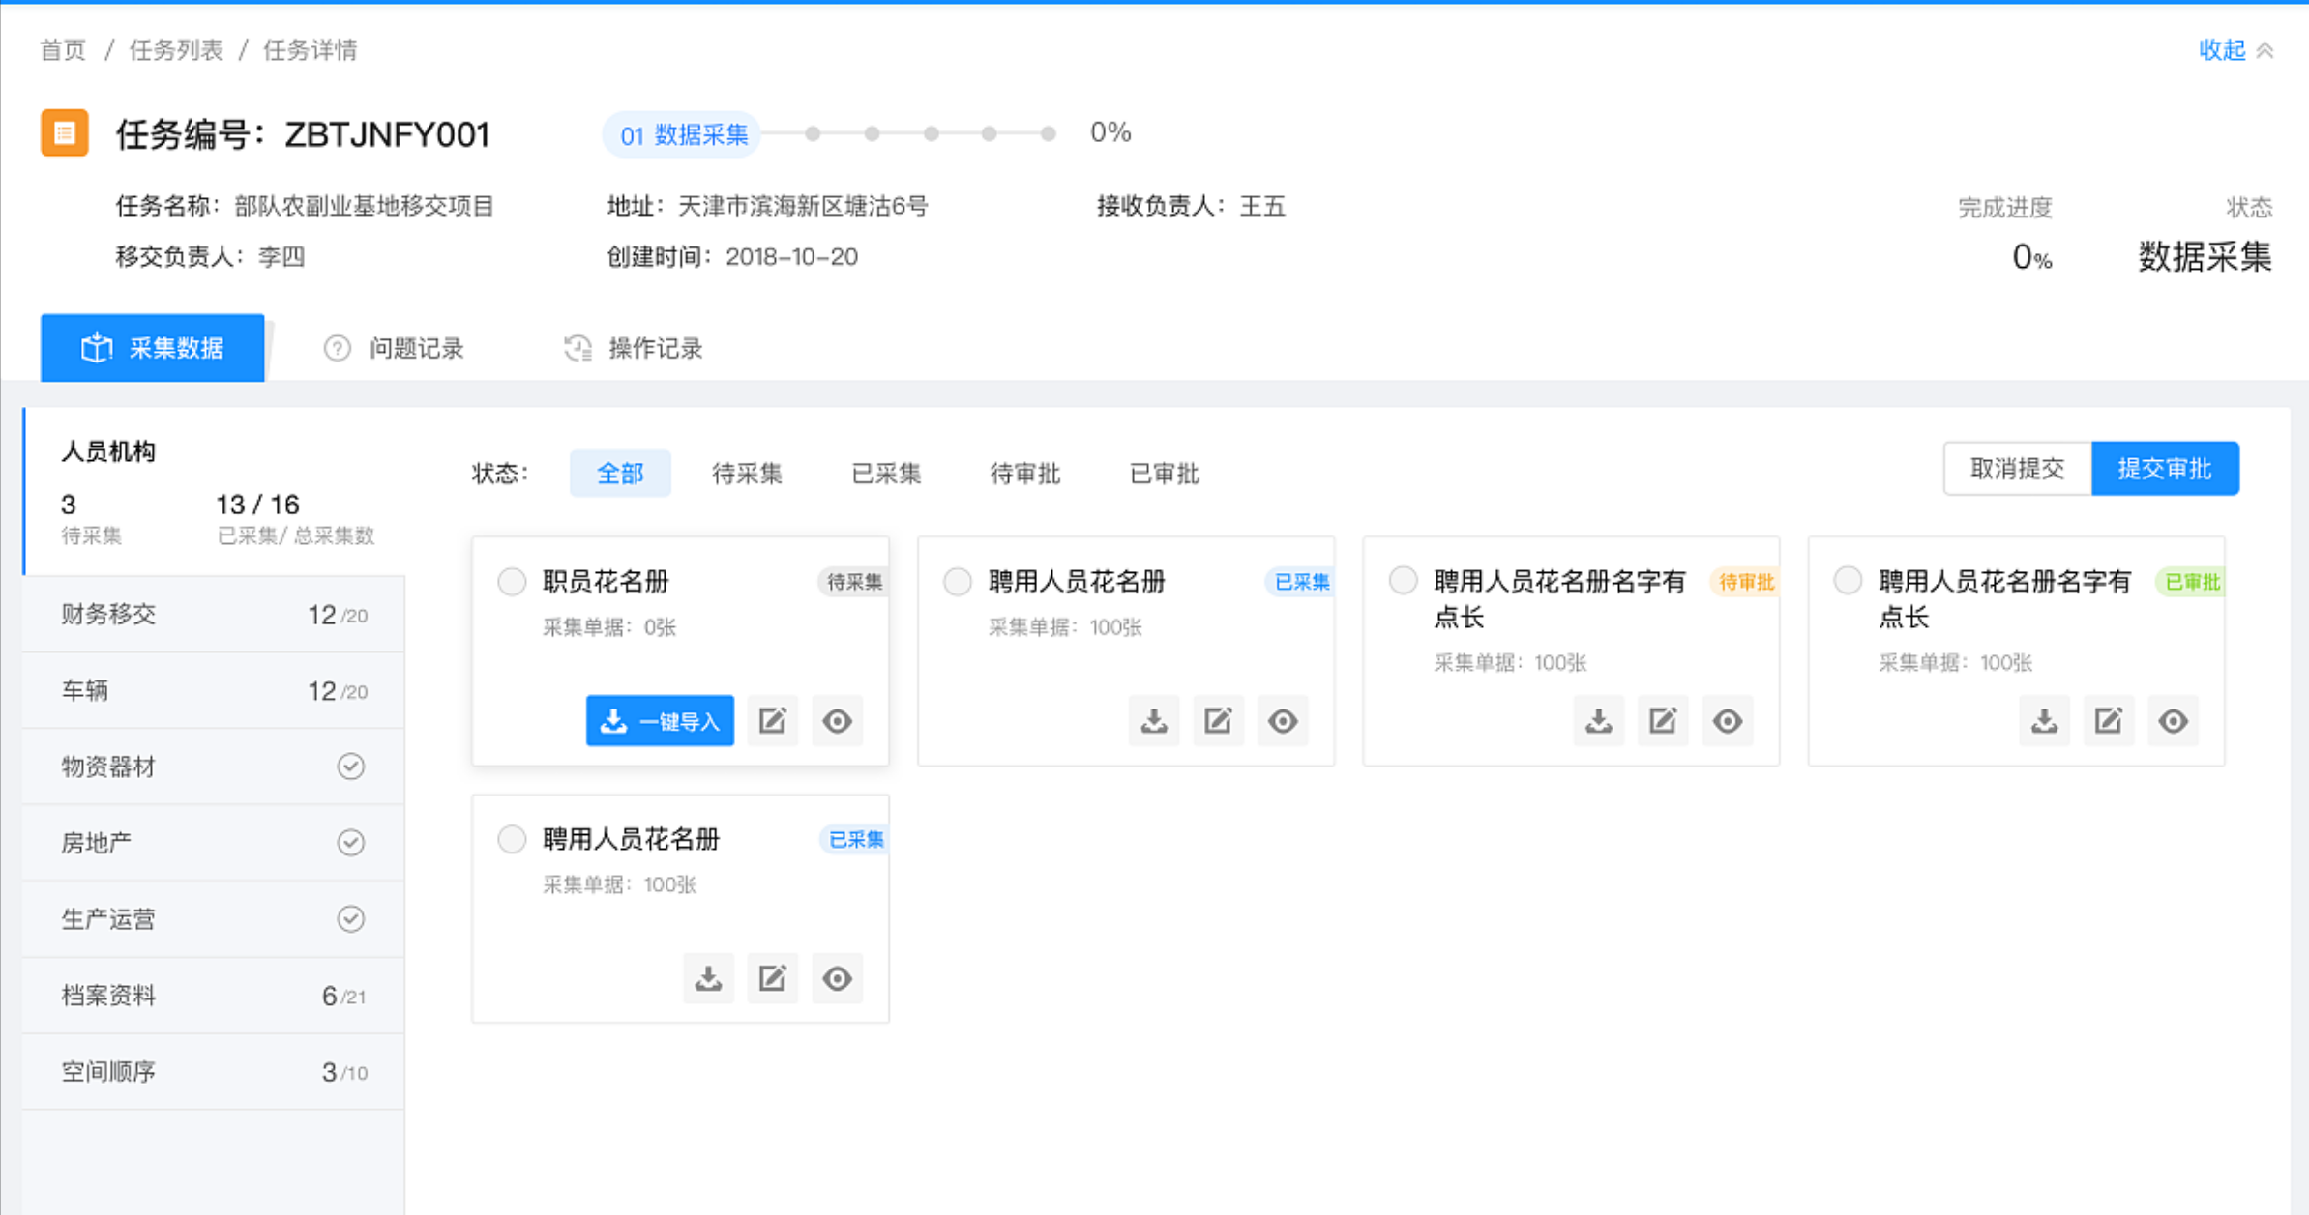Click the 提交审批 button
Image resolution: width=2309 pixels, height=1215 pixels.
2165,469
